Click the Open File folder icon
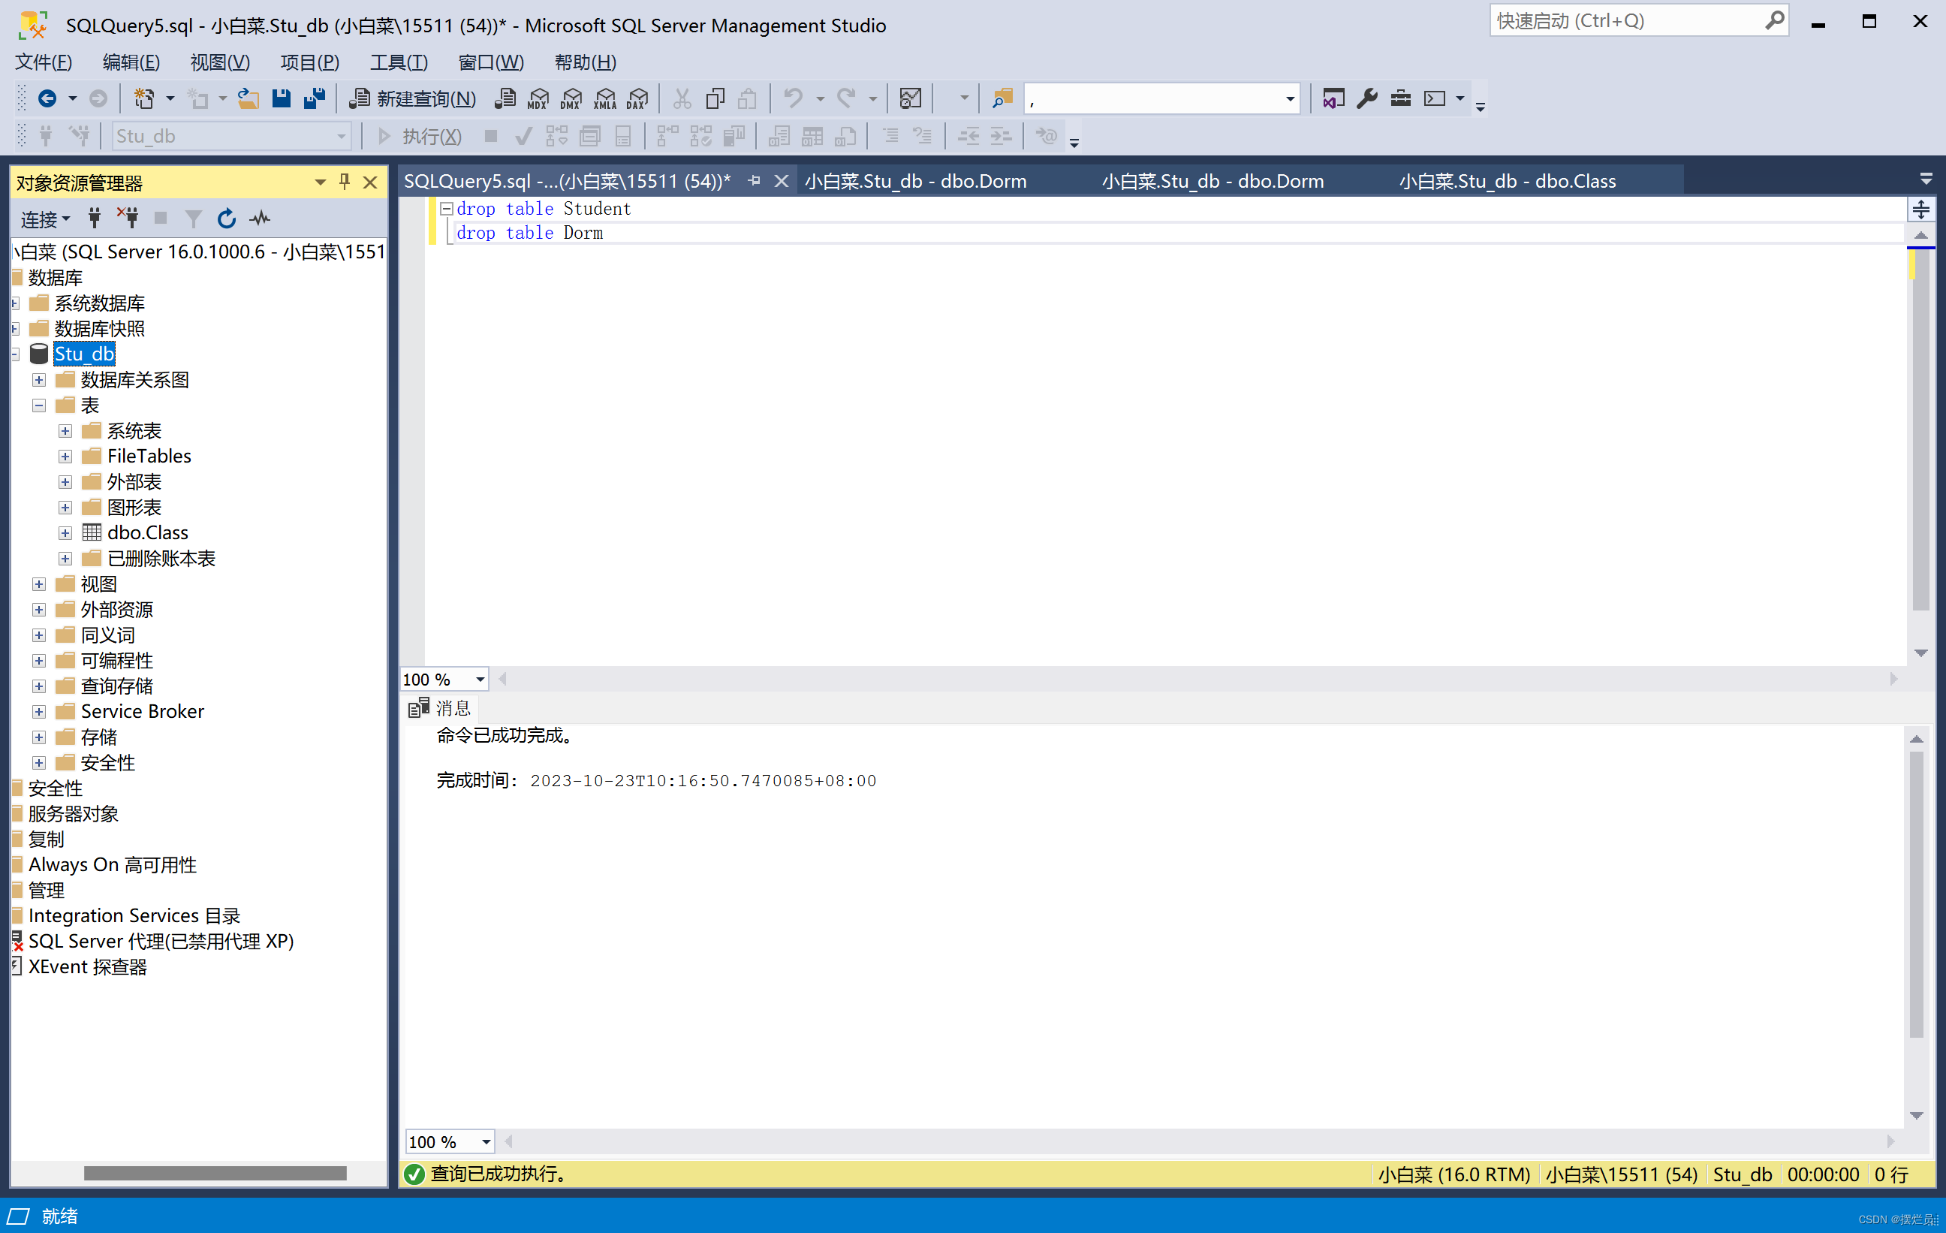Image resolution: width=1946 pixels, height=1233 pixels. 248,98
